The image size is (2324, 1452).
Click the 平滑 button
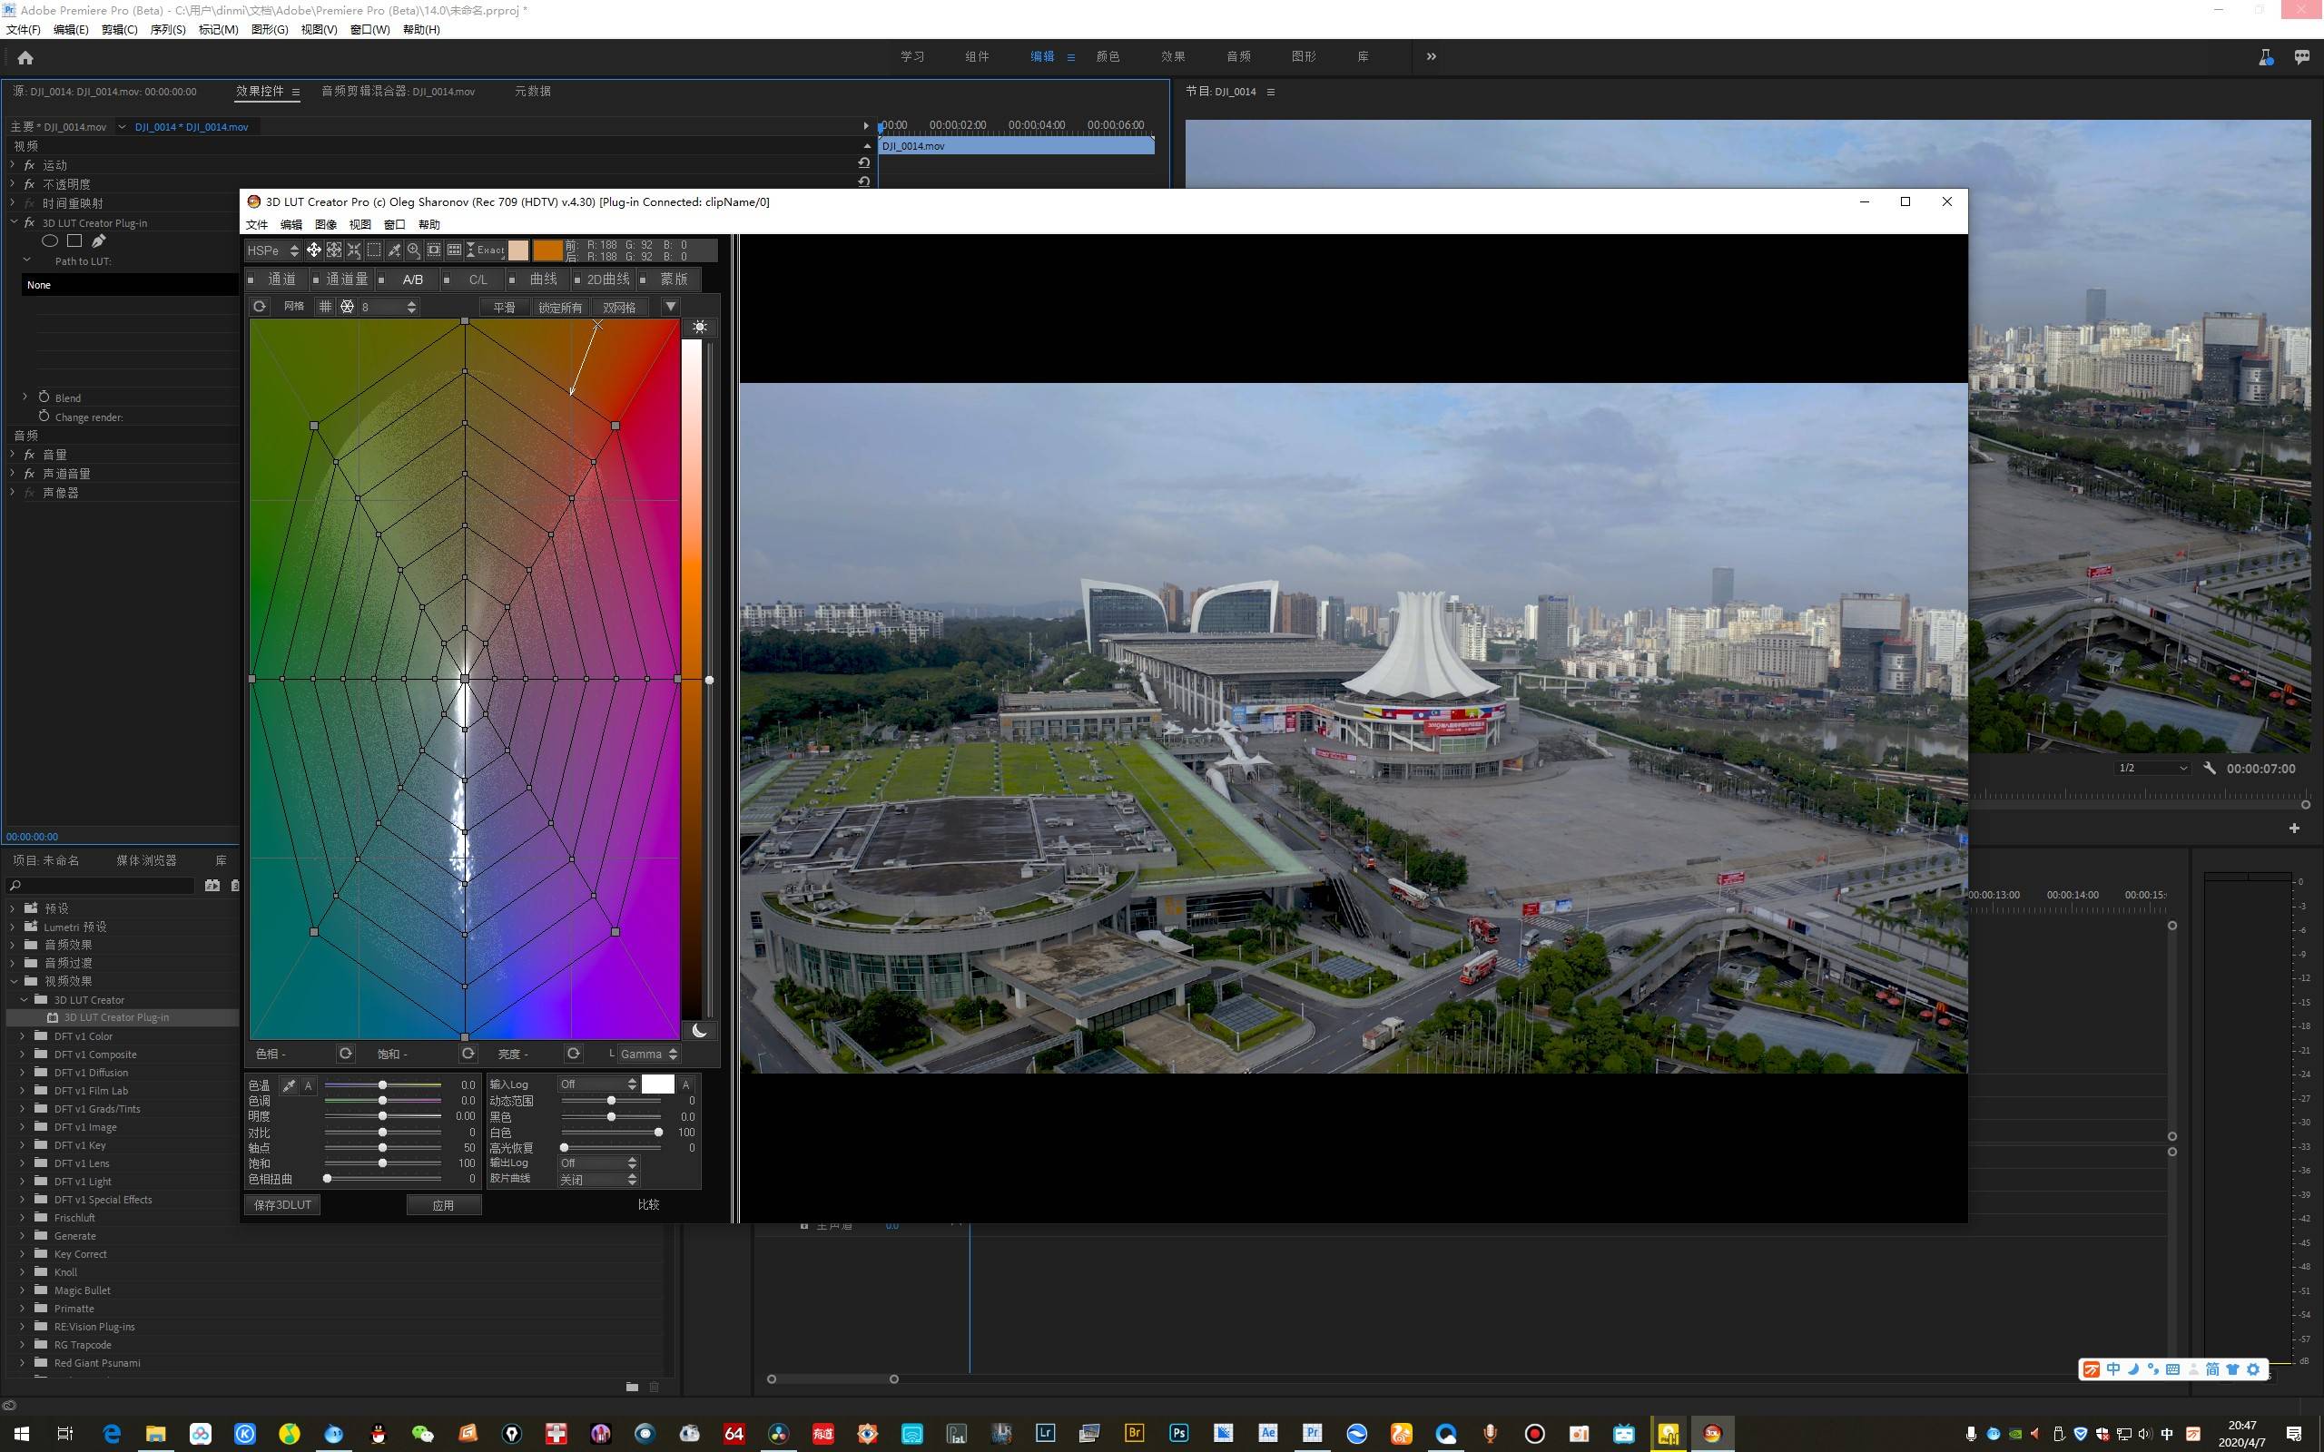504,308
